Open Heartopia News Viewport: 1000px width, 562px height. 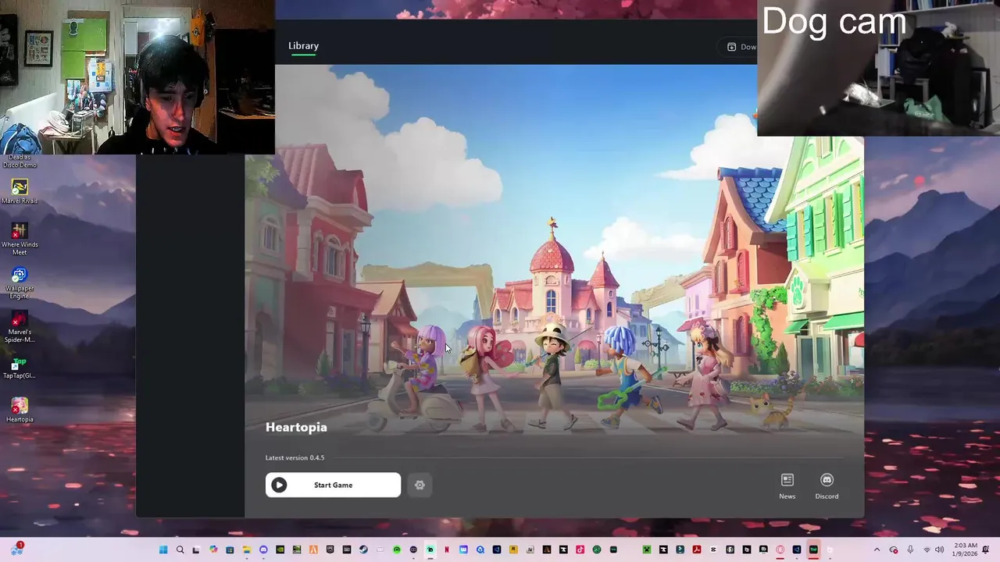[787, 486]
